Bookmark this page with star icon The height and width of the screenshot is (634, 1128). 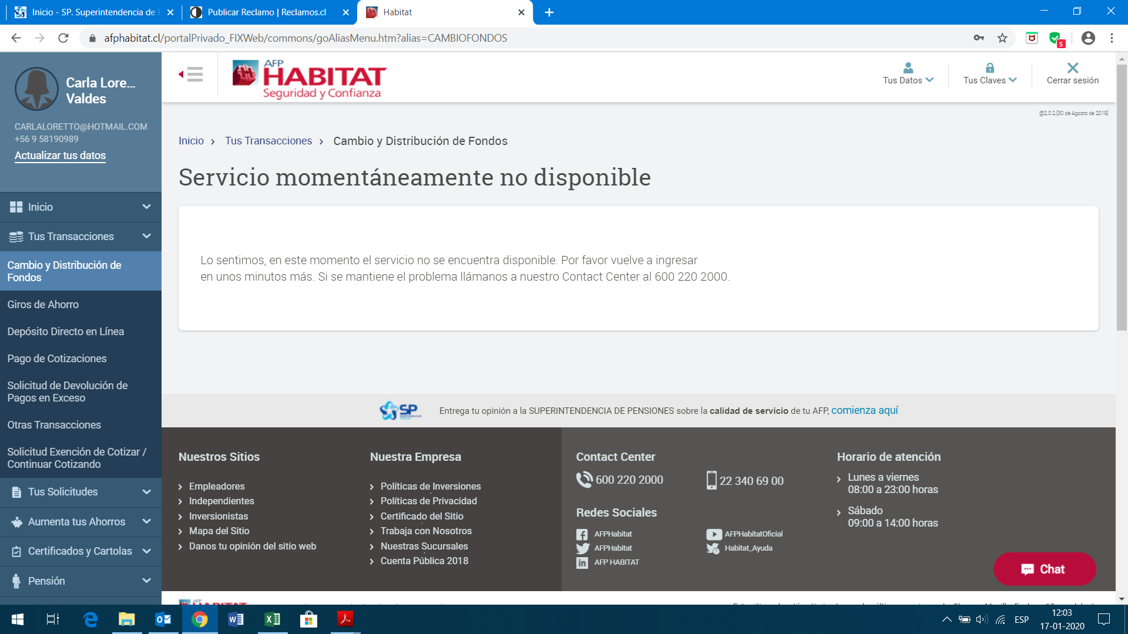(1002, 38)
